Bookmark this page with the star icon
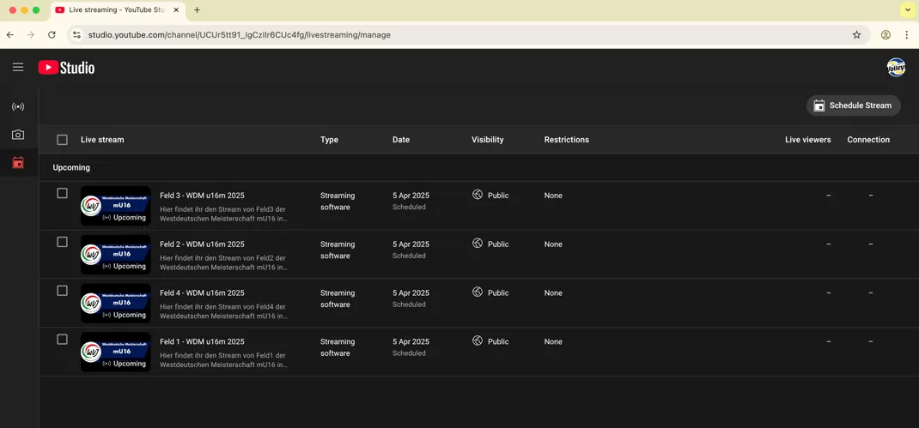The width and height of the screenshot is (919, 428). point(856,35)
